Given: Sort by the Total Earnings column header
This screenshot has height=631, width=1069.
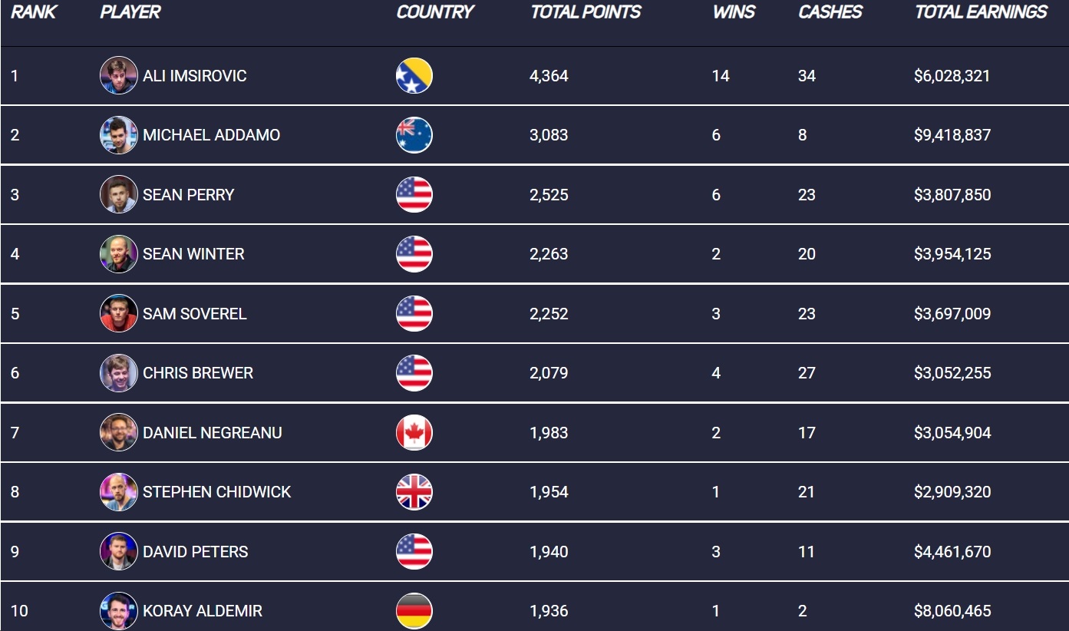Looking at the screenshot, I should pyautogui.click(x=981, y=12).
